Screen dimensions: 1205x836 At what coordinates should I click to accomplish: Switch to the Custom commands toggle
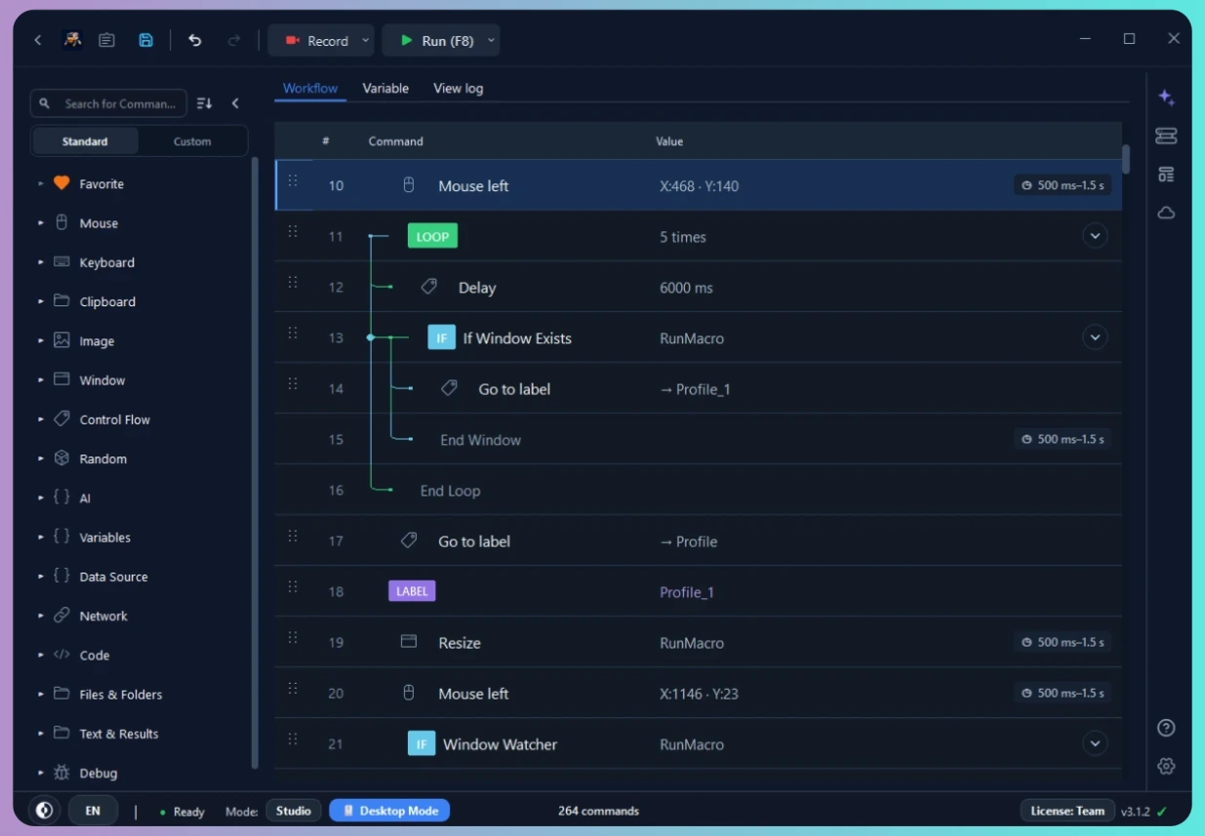point(192,141)
